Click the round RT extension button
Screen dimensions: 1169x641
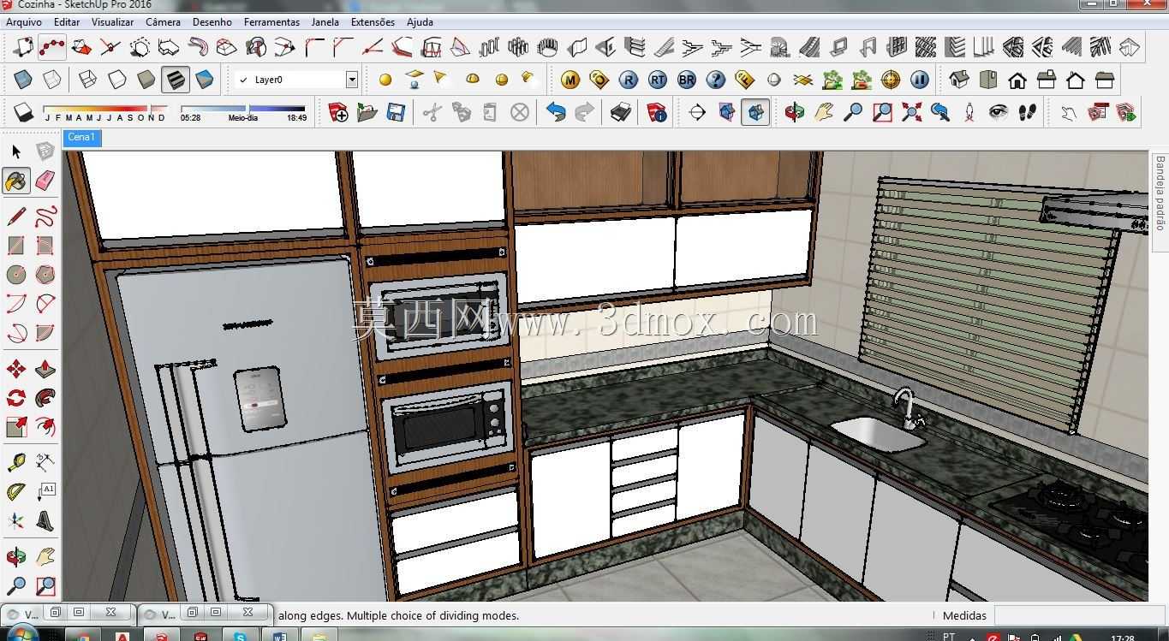658,80
